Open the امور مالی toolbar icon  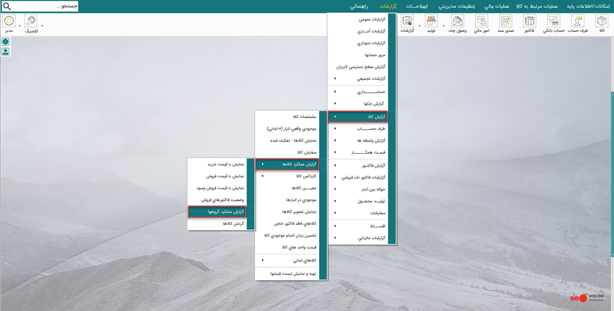coord(481,23)
